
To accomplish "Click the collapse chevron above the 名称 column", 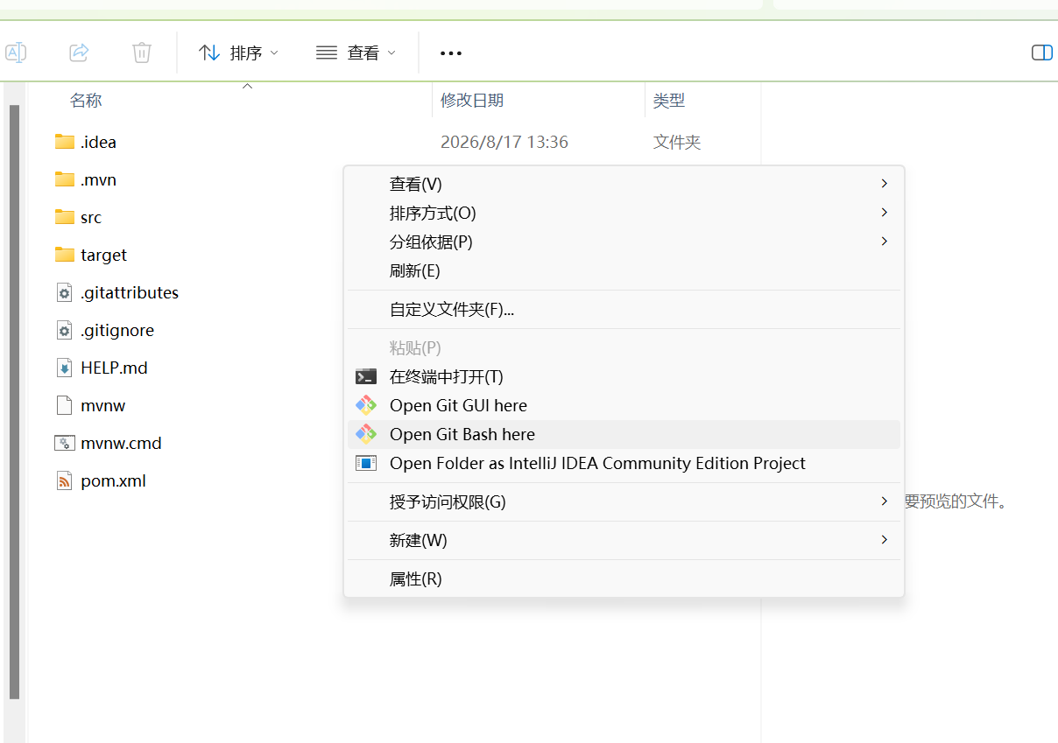I will click(x=247, y=86).
